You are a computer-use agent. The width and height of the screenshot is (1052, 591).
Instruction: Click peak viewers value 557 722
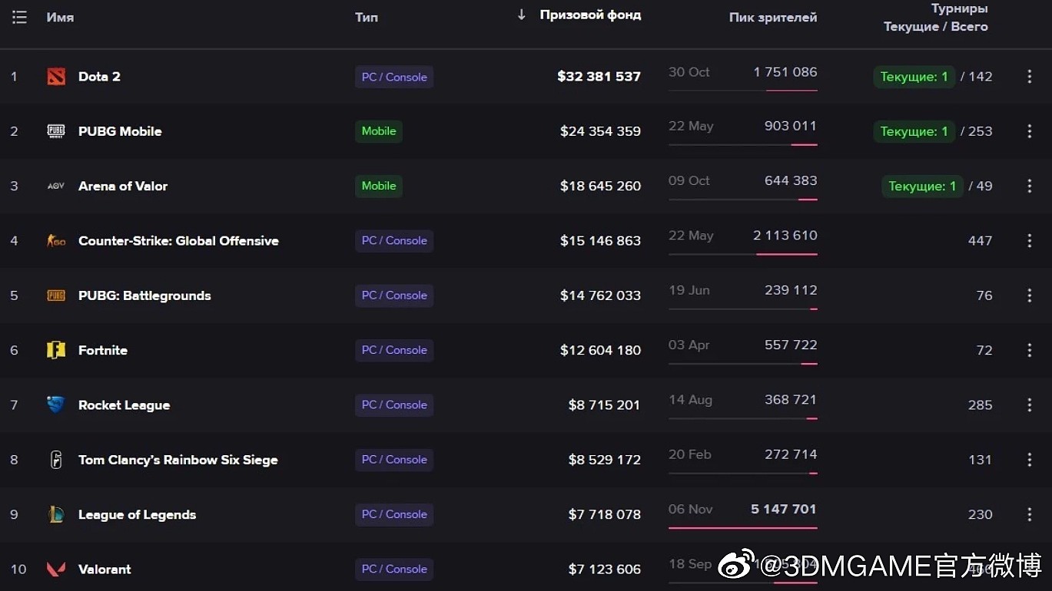[x=791, y=345]
